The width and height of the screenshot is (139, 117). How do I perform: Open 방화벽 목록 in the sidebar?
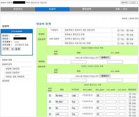[7, 60]
